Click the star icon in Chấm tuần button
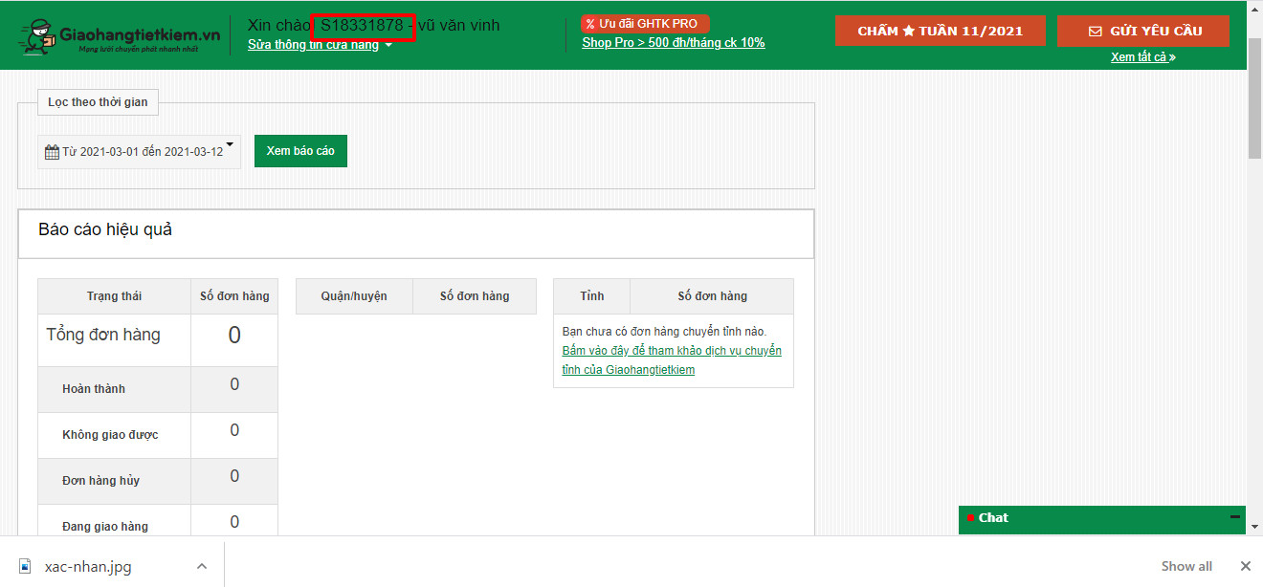The width and height of the screenshot is (1263, 587). coord(908,32)
